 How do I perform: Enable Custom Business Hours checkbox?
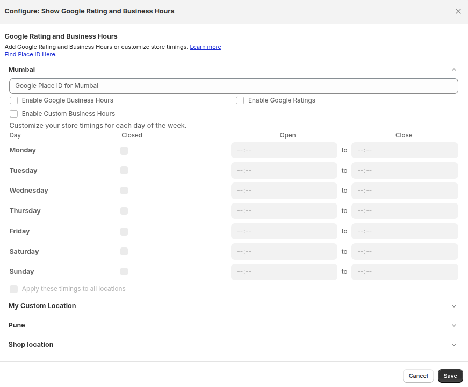pyautogui.click(x=14, y=114)
